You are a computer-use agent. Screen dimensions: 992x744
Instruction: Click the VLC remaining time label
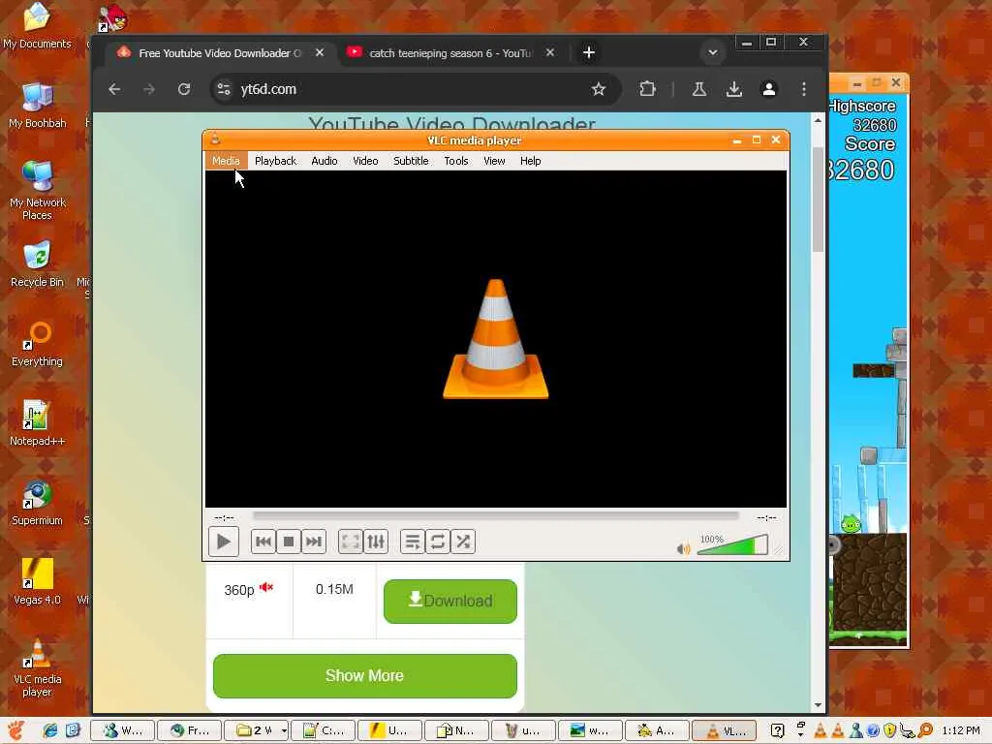click(766, 517)
